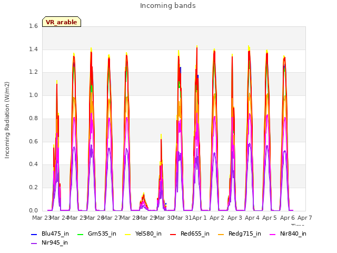Toggle the Redg715_in legend entry

pos(240,234)
